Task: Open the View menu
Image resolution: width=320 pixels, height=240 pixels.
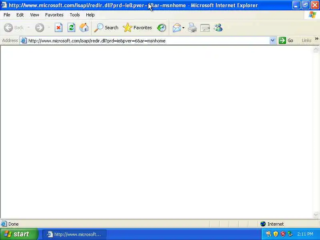Action: click(34, 15)
